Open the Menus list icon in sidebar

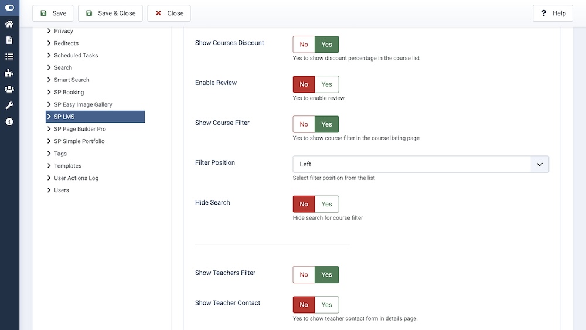coord(9,57)
